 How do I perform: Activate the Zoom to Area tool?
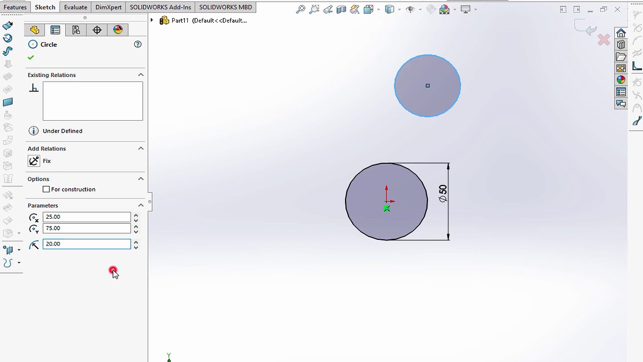(x=314, y=9)
